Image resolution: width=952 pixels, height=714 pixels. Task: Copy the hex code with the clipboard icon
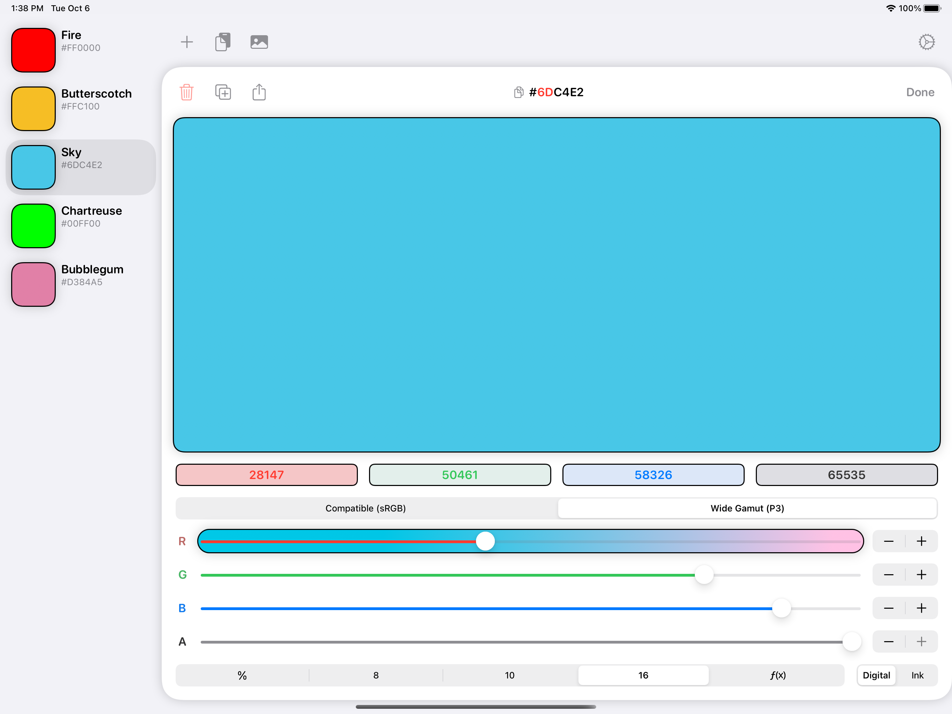coord(519,92)
